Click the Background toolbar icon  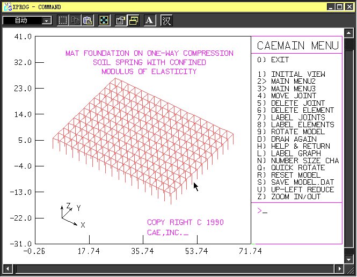tap(134, 20)
